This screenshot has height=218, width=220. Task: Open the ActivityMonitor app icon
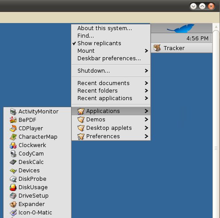pyautogui.click(x=13, y=112)
